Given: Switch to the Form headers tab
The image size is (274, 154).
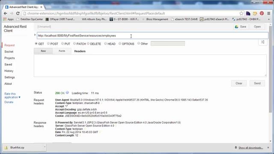Looking at the screenshot, I should pyautogui.click(x=62, y=51).
